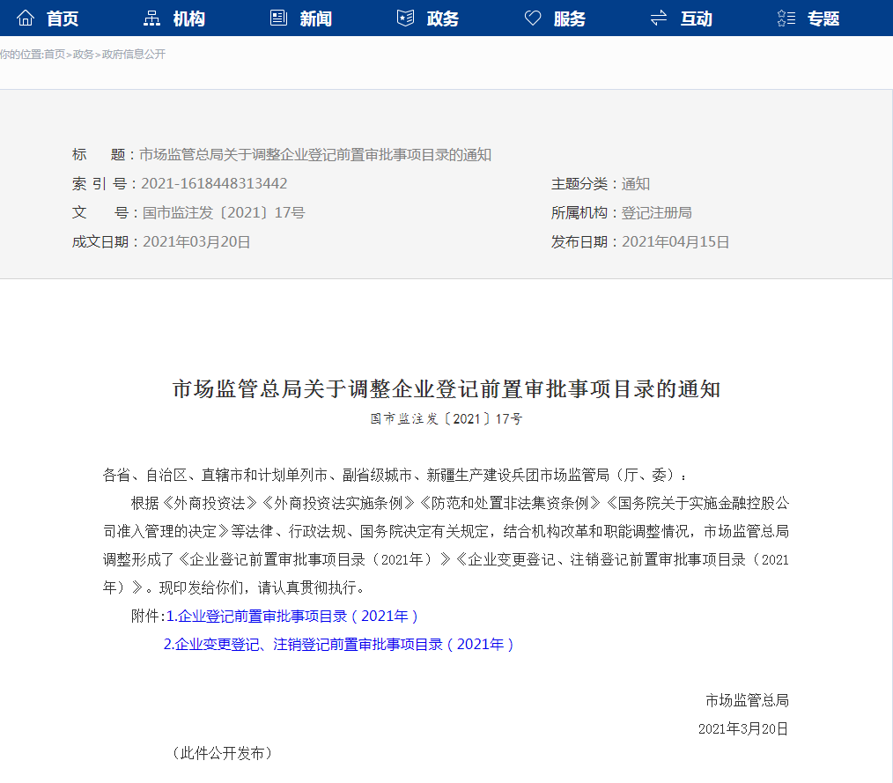Click the 成文日期 value 2021年03月20日
Screen dimensions: 893x783
pyautogui.click(x=196, y=242)
